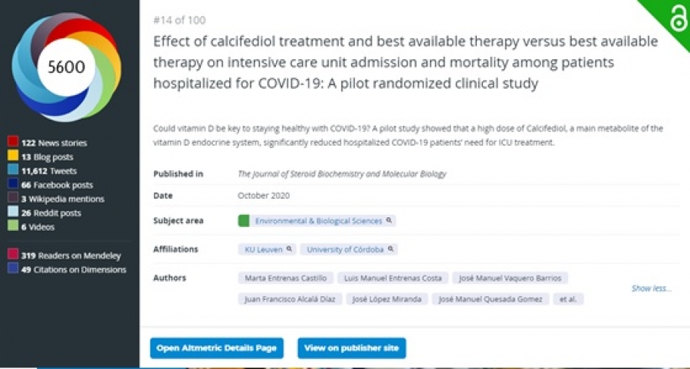Click green subject area color square

tap(244, 221)
